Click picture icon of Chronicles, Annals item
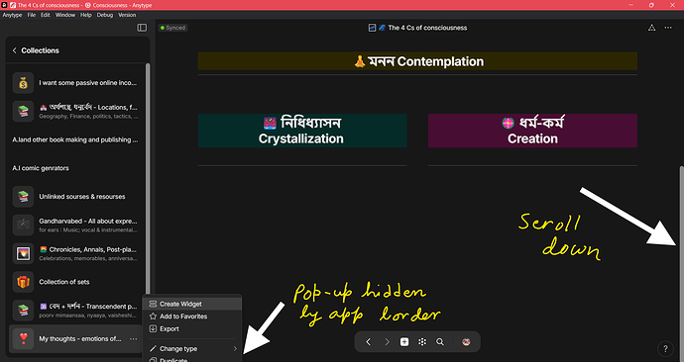The width and height of the screenshot is (684, 362). 23,253
